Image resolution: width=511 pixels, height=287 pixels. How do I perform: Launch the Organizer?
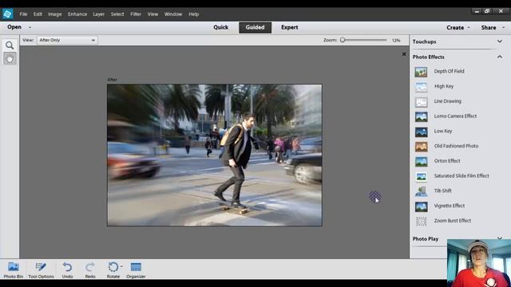click(136, 270)
